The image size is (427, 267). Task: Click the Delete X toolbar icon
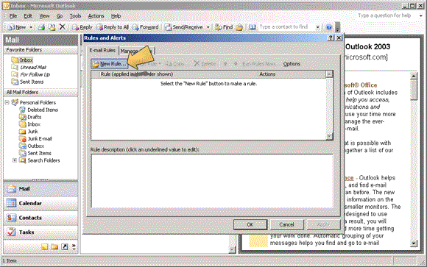pyautogui.click(x=63, y=26)
